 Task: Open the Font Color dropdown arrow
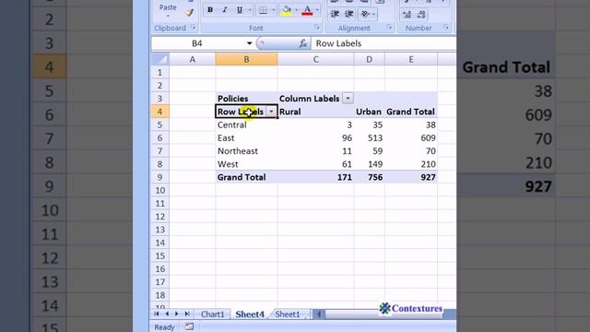tap(317, 10)
